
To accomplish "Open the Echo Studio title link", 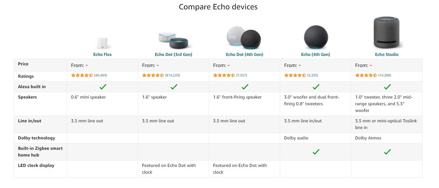I will (x=387, y=54).
